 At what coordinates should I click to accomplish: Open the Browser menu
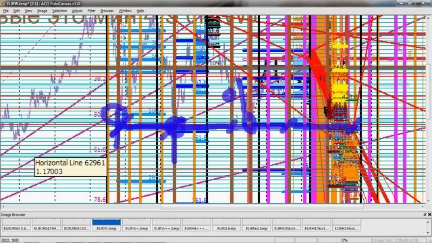point(107,11)
